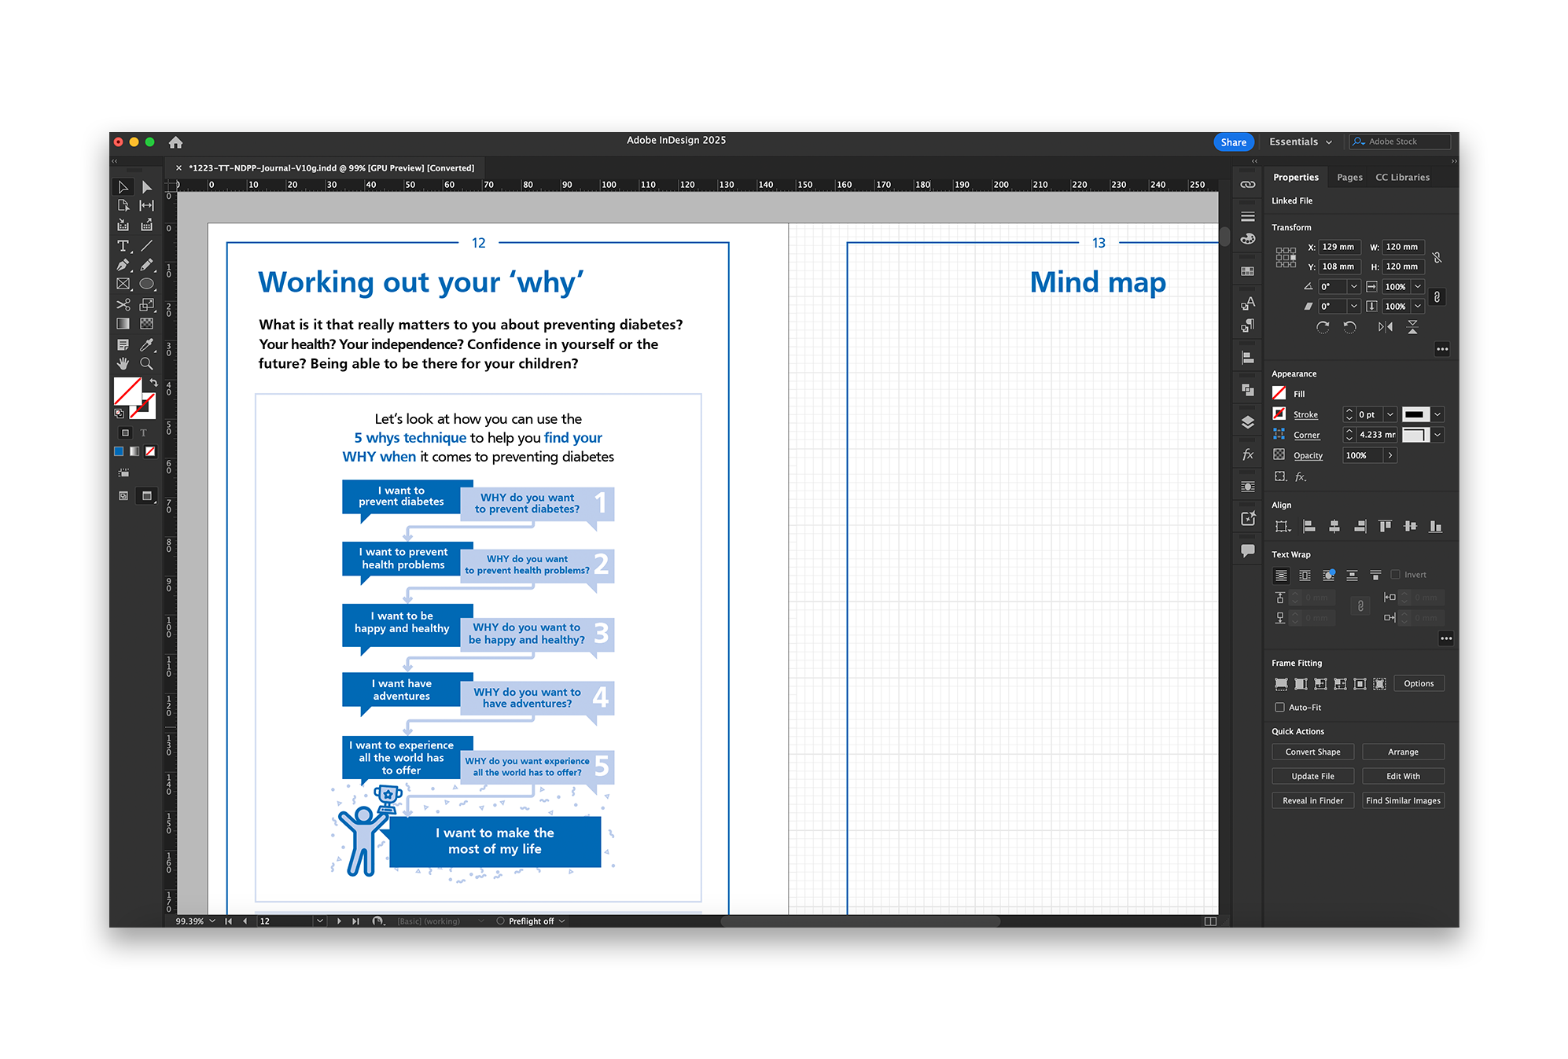Select the Gradient tool
Image resolution: width=1568 pixels, height=1059 pixels.
[124, 322]
